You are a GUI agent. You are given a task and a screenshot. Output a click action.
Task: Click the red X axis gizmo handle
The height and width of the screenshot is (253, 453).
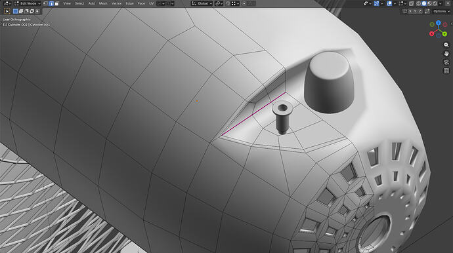click(x=431, y=33)
